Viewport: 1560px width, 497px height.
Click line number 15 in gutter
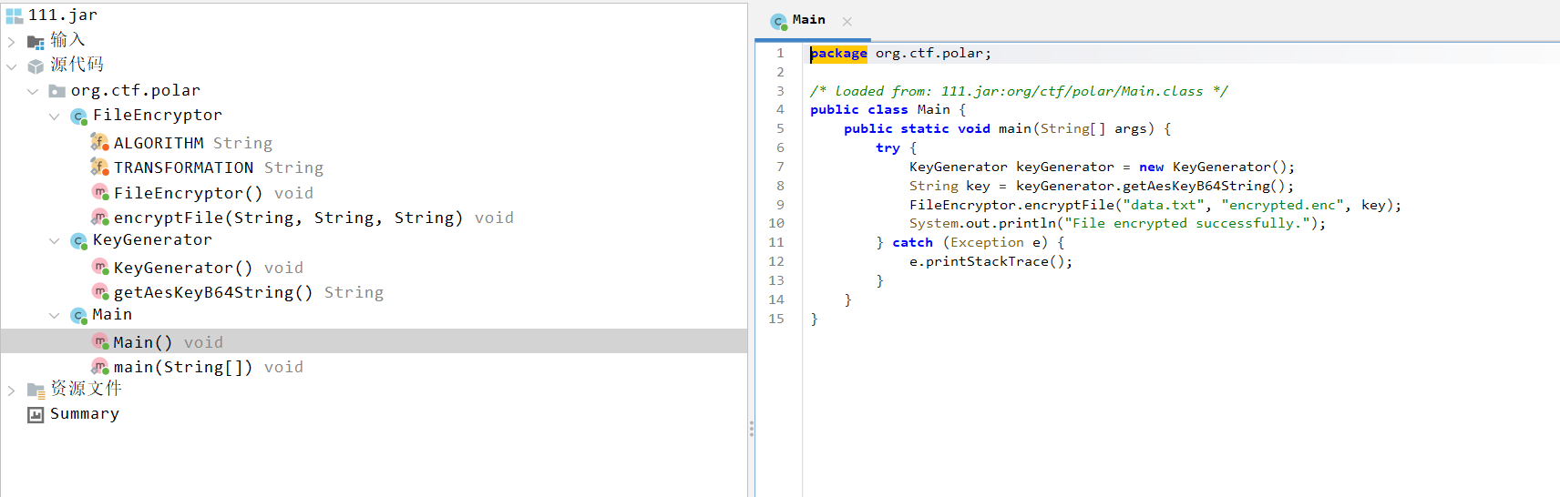pos(776,319)
